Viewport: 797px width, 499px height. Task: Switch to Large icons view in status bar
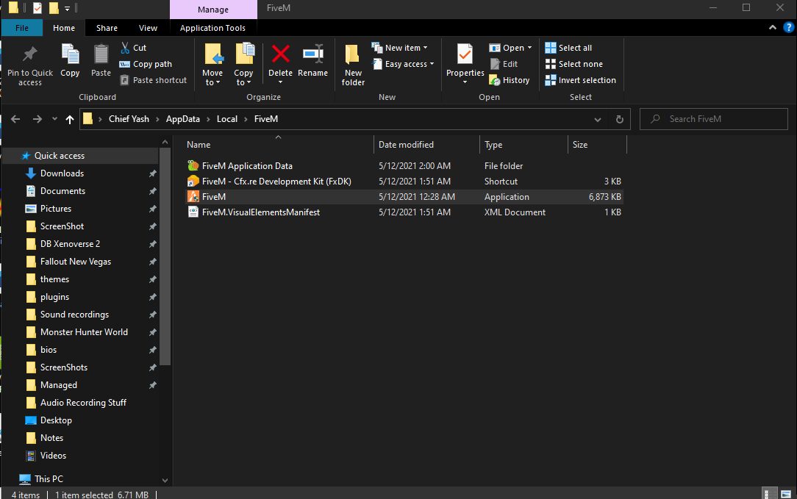coord(786,494)
